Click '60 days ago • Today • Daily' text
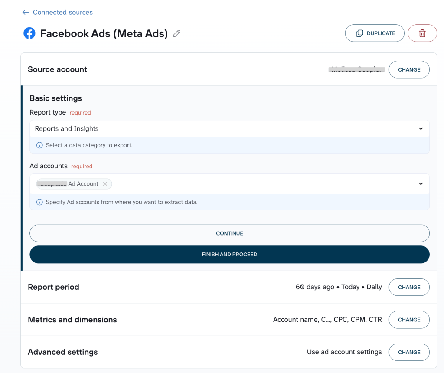This screenshot has height=373, width=444. coord(339,287)
